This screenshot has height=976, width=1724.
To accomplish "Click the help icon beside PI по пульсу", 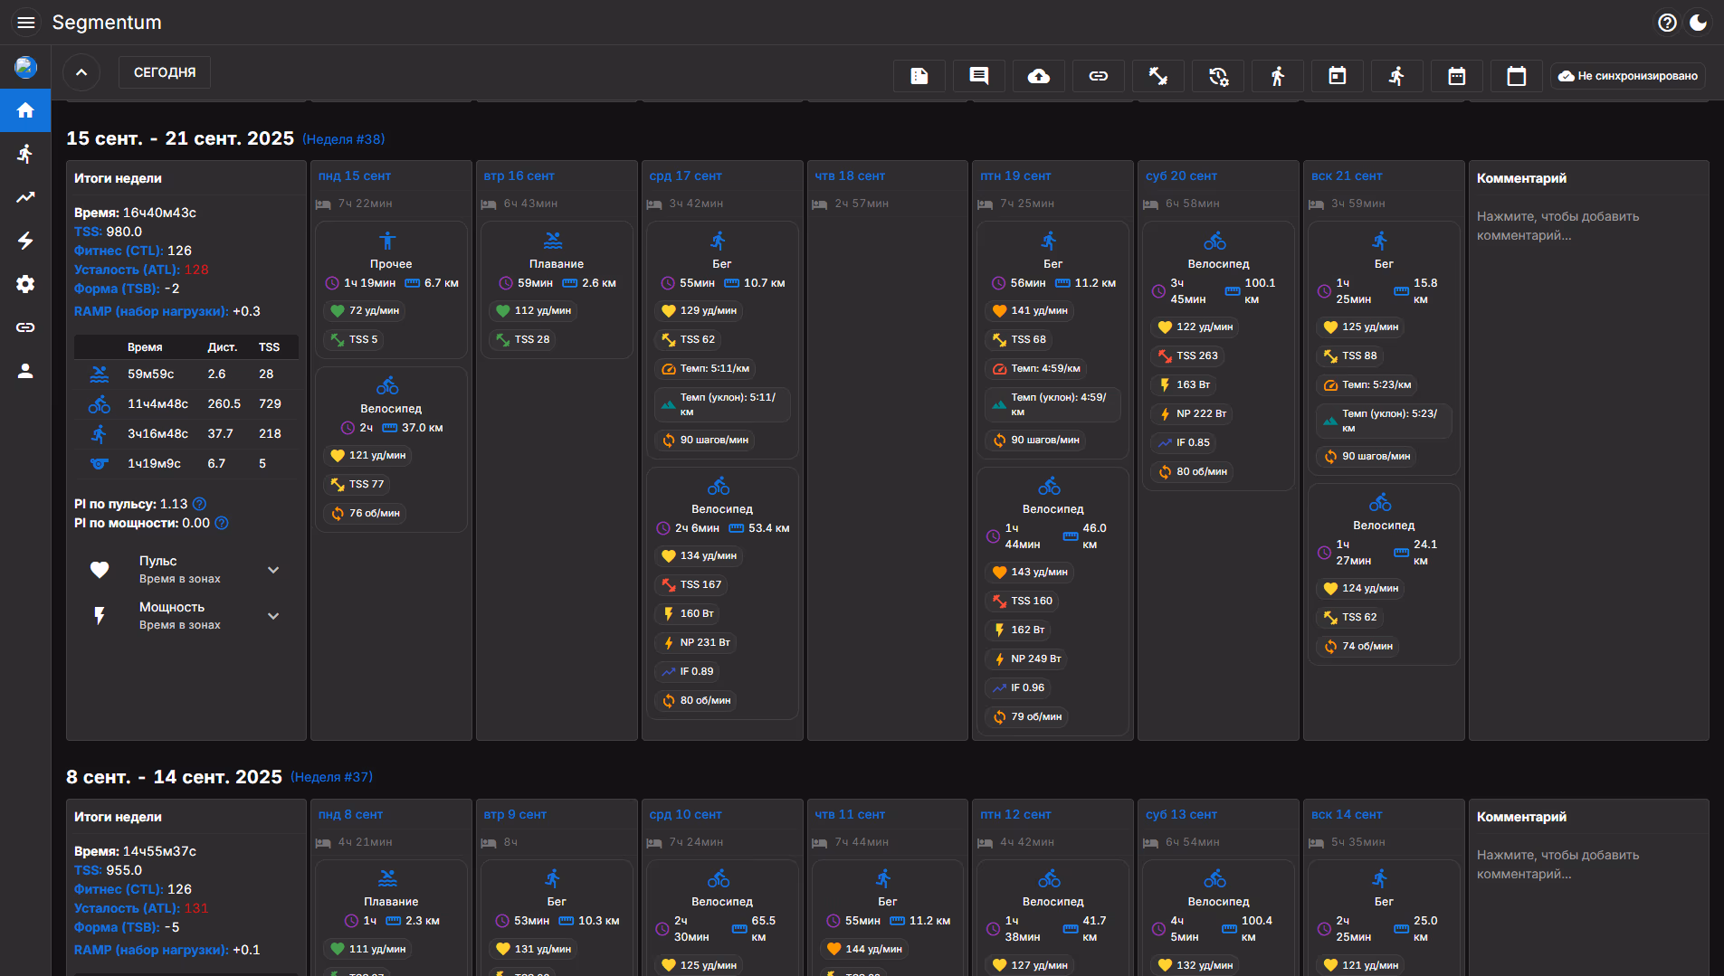I will click(200, 504).
